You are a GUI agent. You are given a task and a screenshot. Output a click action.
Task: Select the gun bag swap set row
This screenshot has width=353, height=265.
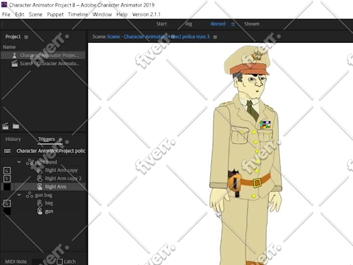[43, 195]
